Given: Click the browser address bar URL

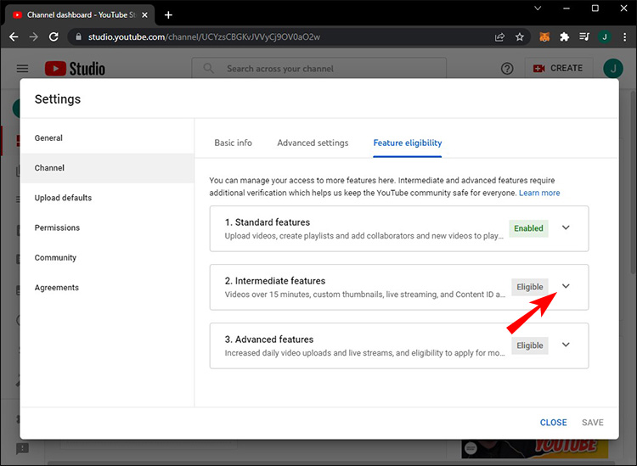Looking at the screenshot, I should click(204, 37).
